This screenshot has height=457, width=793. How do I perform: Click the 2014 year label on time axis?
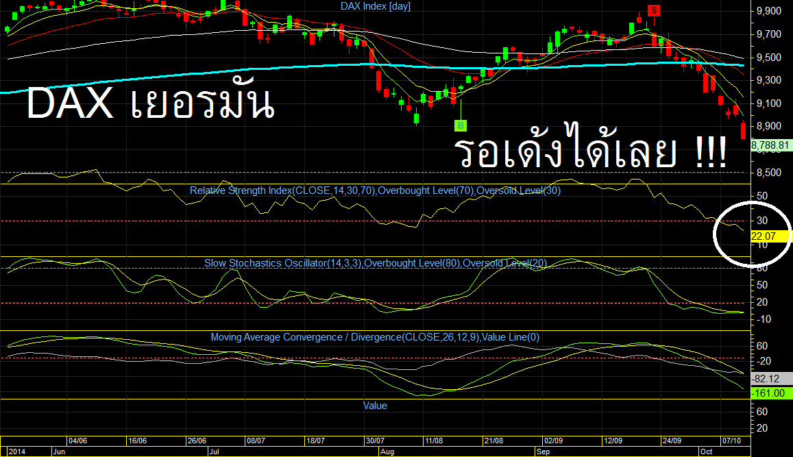point(16,452)
